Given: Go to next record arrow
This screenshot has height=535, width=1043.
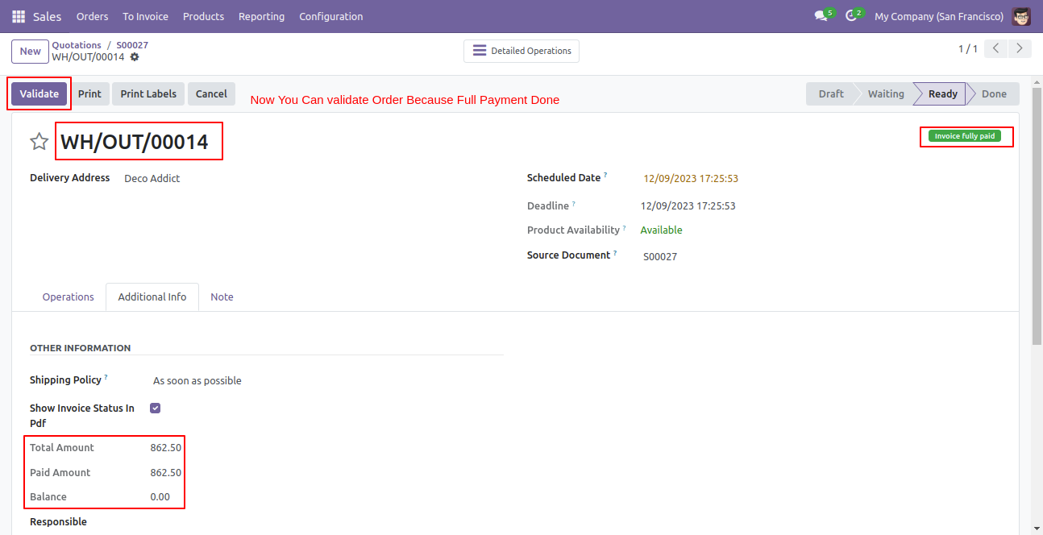Looking at the screenshot, I should click(1020, 49).
